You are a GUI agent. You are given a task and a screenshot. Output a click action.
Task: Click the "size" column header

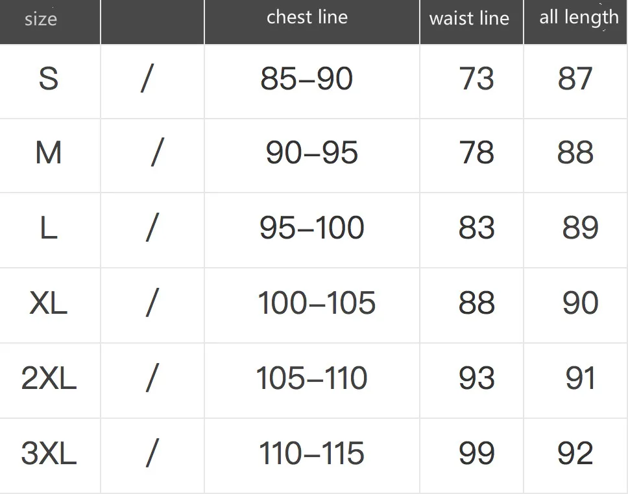(41, 19)
